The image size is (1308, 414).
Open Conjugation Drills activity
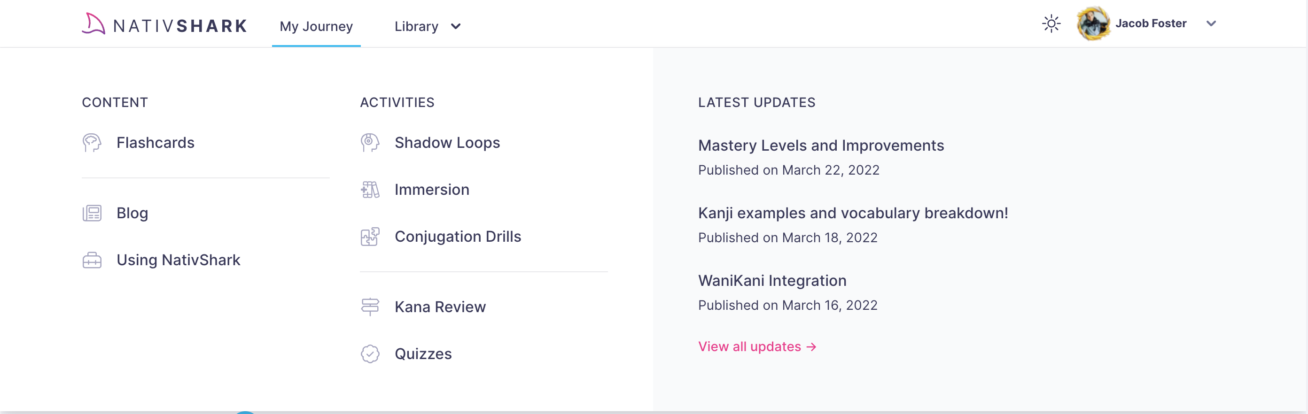pos(458,237)
